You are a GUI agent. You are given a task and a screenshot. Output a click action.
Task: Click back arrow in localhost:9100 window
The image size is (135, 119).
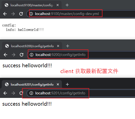coord(5,14)
